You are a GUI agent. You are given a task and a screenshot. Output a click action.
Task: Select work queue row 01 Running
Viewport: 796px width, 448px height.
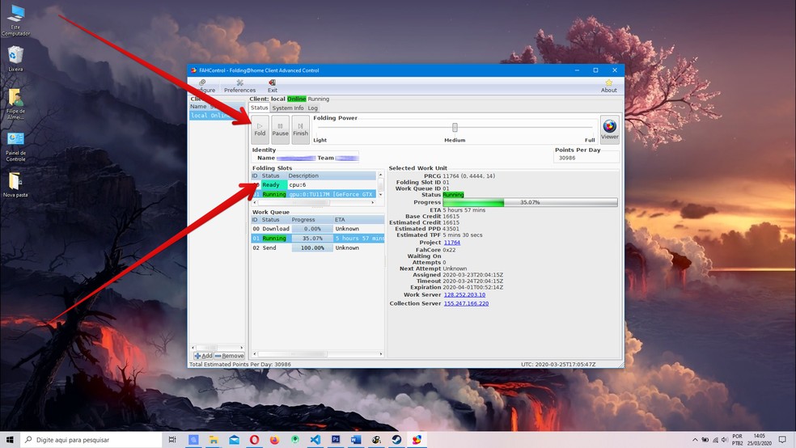(318, 239)
